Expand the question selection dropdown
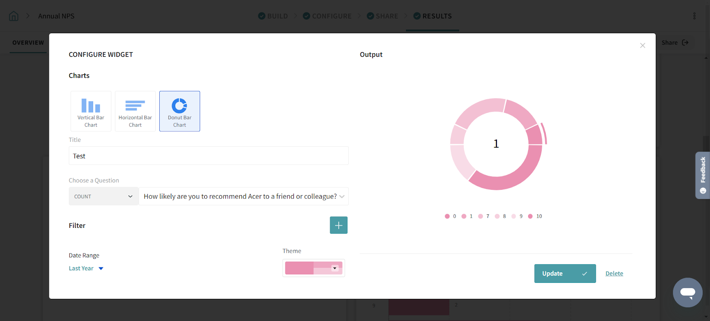Viewport: 710px width, 321px height. (244, 196)
